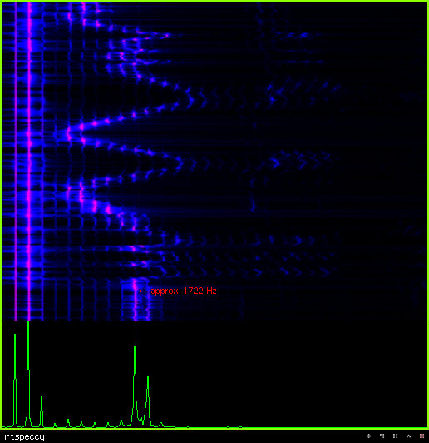Click the tallest green peak in spectrum plot
Viewport: 429px width, 443px height.
click(x=28, y=375)
